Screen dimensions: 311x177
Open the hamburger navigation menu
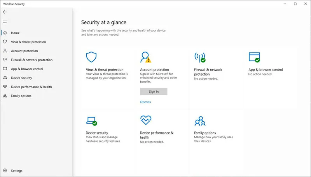[5, 22]
